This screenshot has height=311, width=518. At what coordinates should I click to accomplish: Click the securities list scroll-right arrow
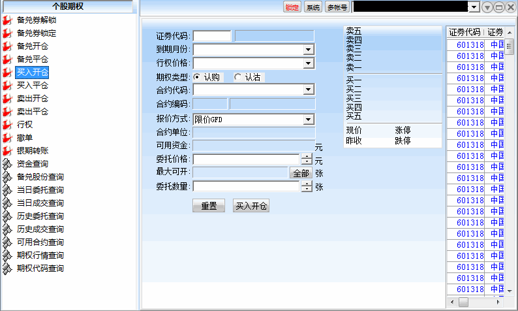click(498, 302)
